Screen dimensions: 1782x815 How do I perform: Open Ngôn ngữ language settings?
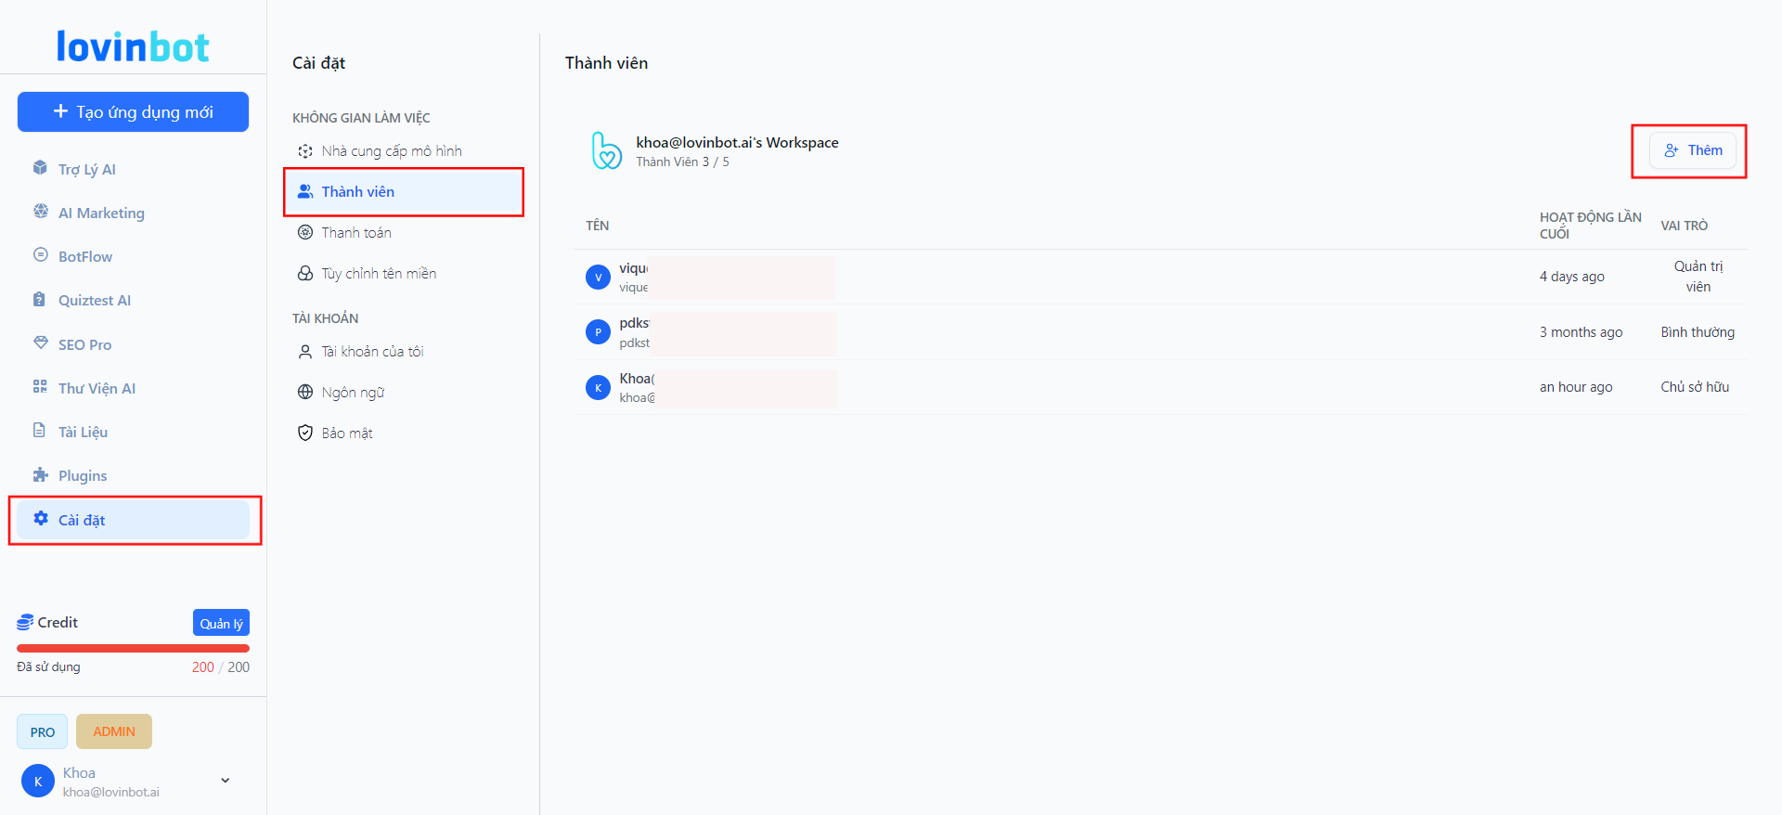tap(353, 393)
